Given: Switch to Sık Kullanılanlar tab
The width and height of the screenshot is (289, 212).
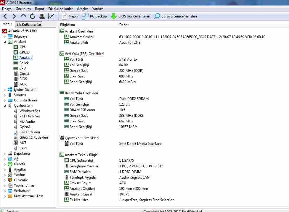Looking at the screenshot, I should tap(29, 25).
